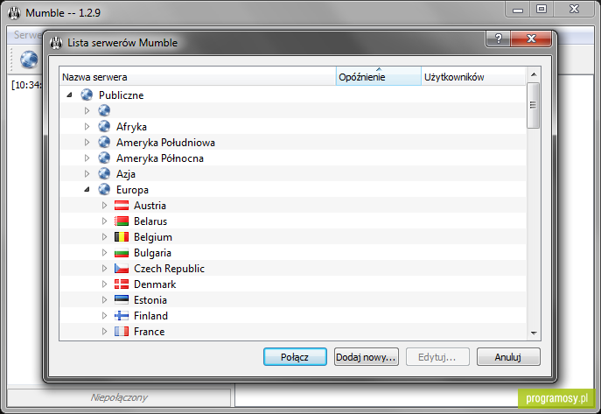
Task: Open the question mark help button in the dialog
Action: point(499,39)
